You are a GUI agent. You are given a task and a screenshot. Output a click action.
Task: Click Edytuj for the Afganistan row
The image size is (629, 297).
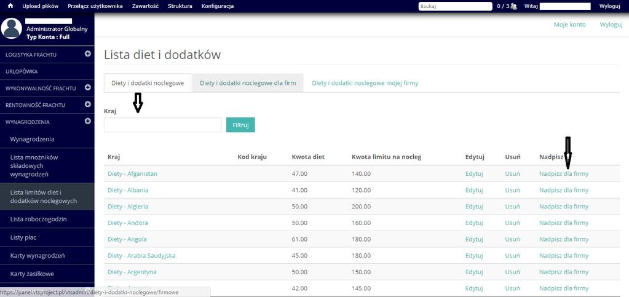474,174
